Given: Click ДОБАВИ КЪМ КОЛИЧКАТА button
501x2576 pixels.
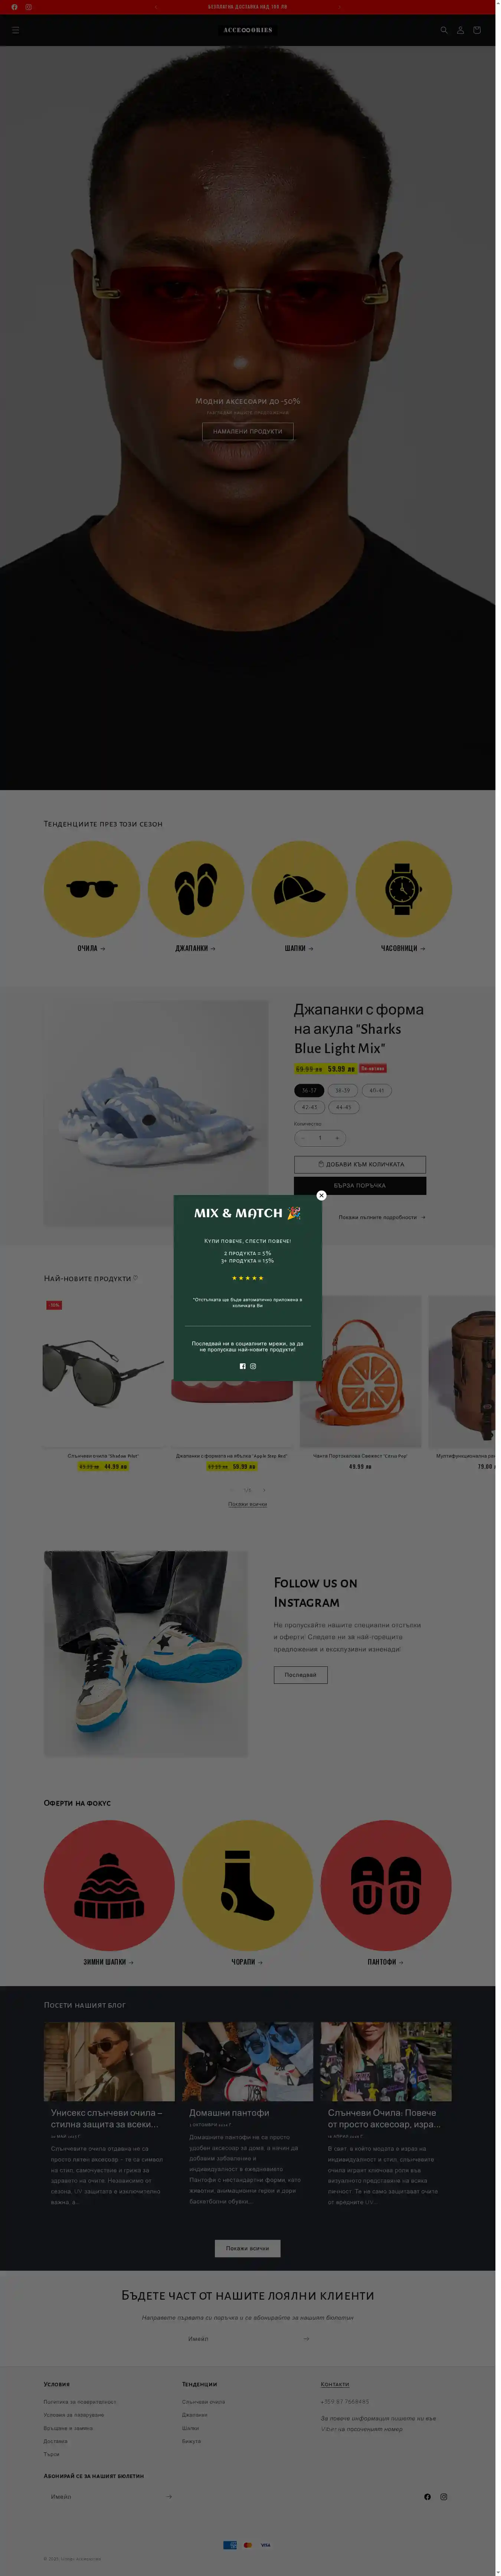Looking at the screenshot, I should (360, 1164).
